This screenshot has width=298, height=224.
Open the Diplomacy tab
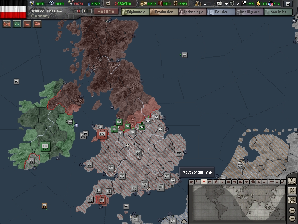tap(135, 12)
